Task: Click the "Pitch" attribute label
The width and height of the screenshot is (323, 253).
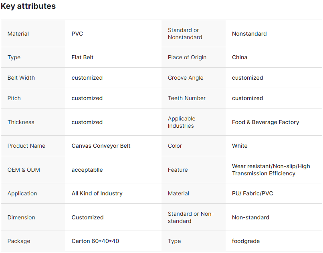Action: pos(14,98)
